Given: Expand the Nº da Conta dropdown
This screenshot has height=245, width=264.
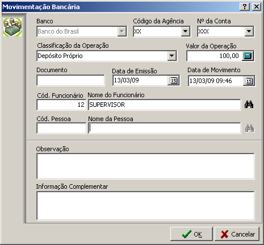Looking at the screenshot, I should tap(249, 31).
